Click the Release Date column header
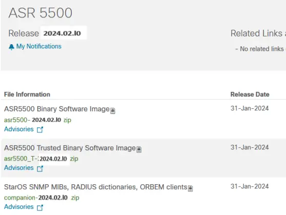Viewport: 286px width, 215px height. tap(250, 94)
